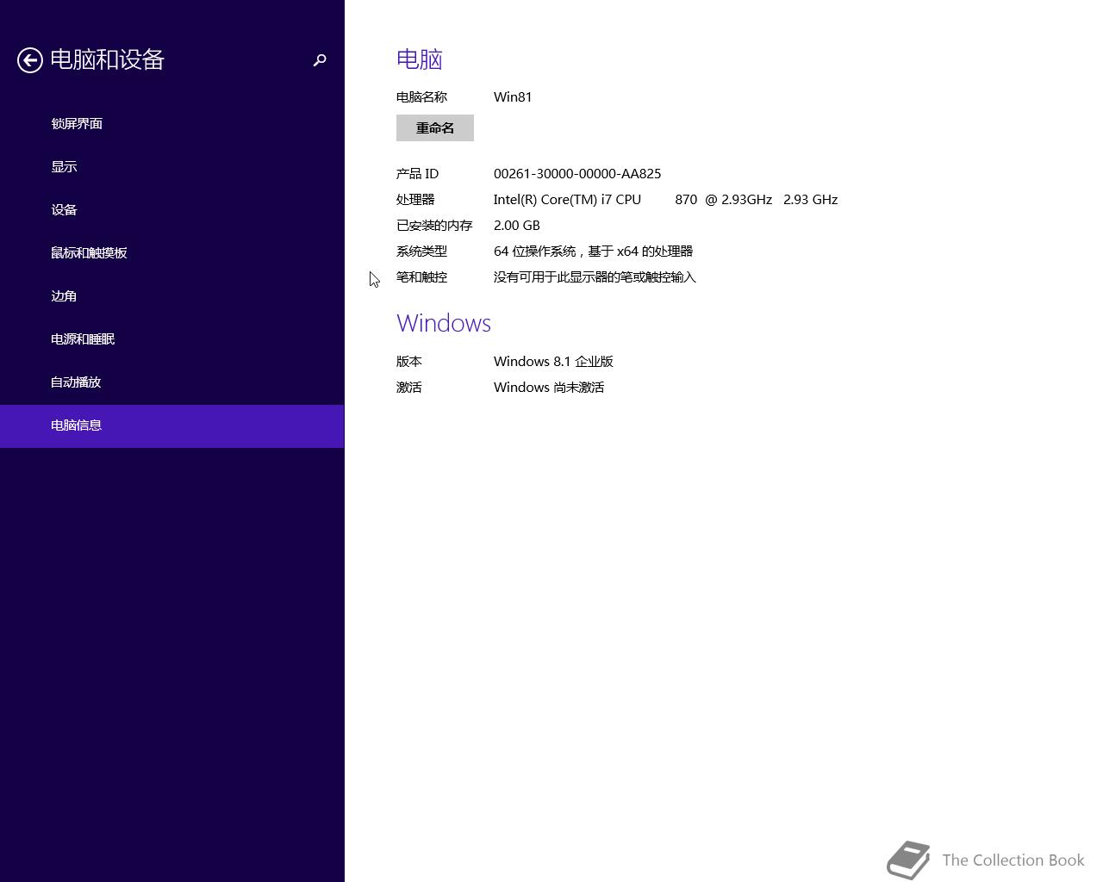
Task: Click the 64 位操作系统 system type value
Action: [593, 251]
